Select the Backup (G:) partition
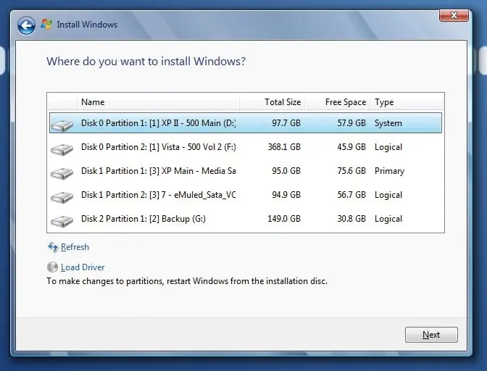Screen dimensions: 487x371 click(246, 219)
